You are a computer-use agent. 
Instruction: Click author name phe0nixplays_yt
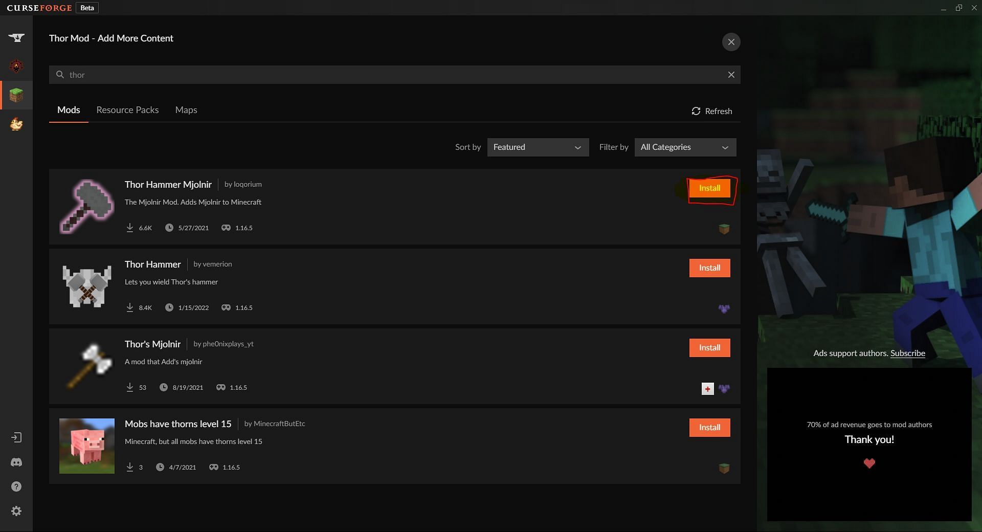[x=228, y=344]
